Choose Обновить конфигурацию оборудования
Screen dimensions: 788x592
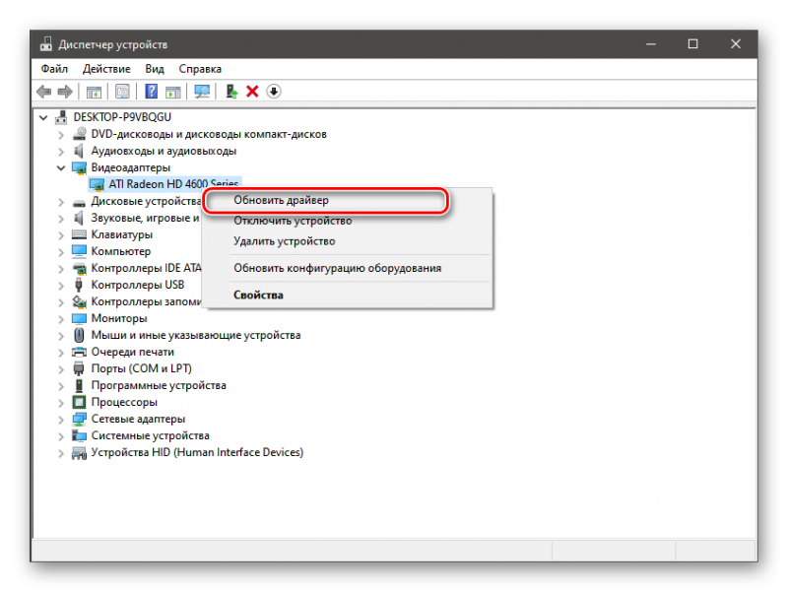pyautogui.click(x=348, y=268)
